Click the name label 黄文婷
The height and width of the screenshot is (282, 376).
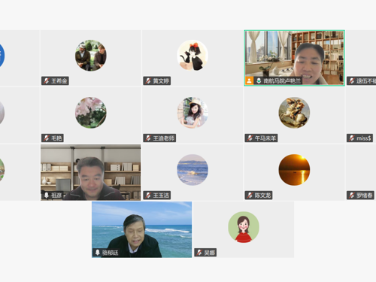(161, 80)
